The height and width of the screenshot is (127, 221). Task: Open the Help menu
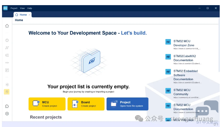click(30, 8)
